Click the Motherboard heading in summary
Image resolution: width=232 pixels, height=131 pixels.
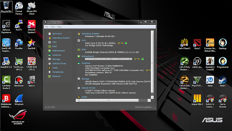pos(88,56)
